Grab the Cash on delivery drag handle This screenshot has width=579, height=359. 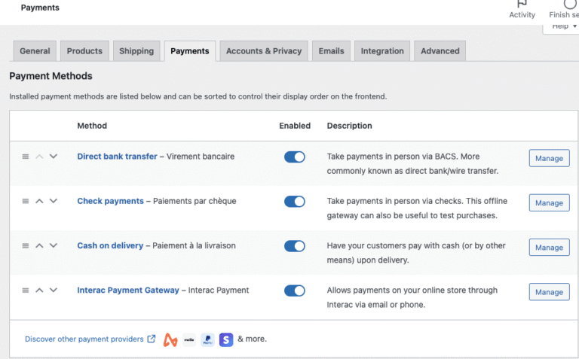[x=26, y=245]
